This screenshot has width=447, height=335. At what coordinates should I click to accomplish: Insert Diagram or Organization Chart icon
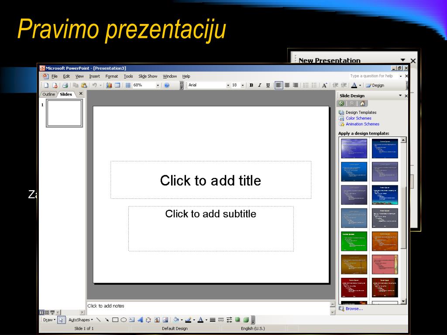(148, 320)
